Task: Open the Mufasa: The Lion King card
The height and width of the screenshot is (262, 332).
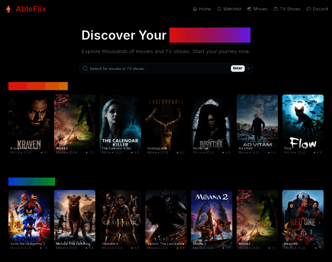Action: point(75,221)
